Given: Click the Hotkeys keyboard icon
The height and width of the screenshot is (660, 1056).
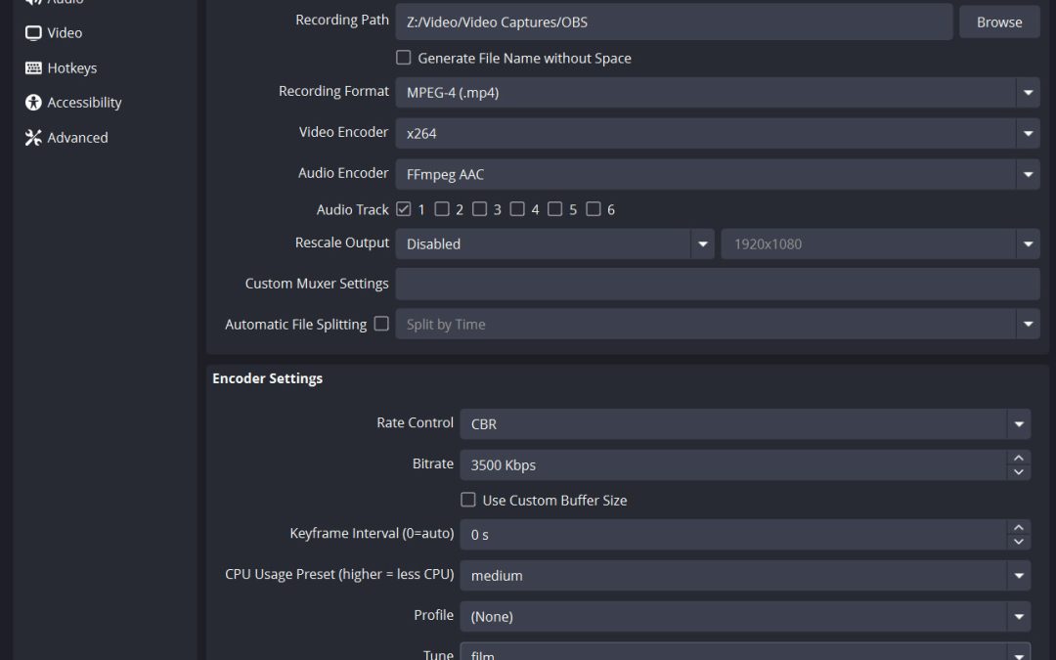Looking at the screenshot, I should point(33,68).
